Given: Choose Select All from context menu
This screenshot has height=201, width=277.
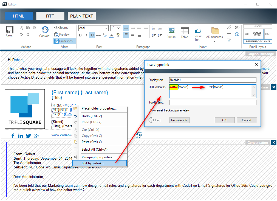Looking at the screenshot, I should point(100,150).
